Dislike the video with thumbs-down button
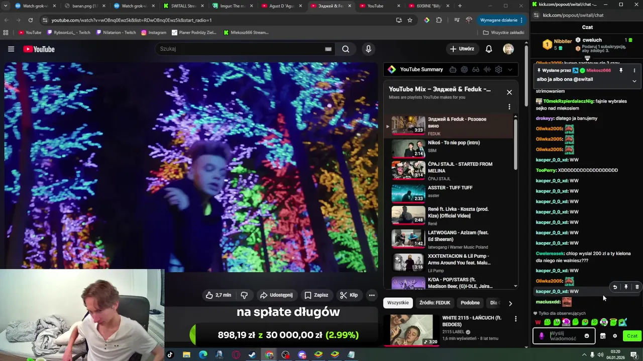The height and width of the screenshot is (361, 643). [244, 295]
